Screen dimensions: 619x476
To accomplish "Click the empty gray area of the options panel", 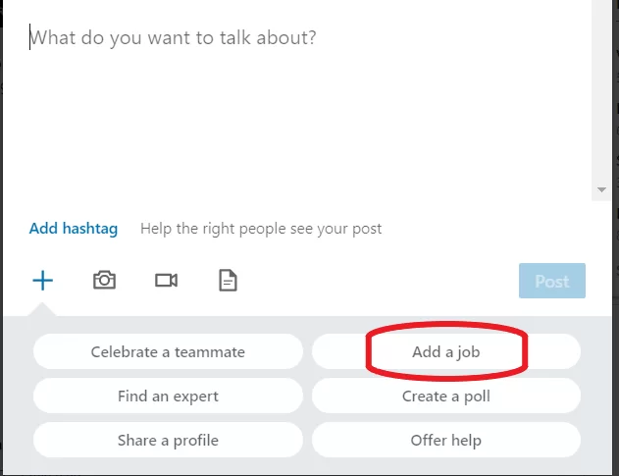I will pyautogui.click(x=307, y=466).
